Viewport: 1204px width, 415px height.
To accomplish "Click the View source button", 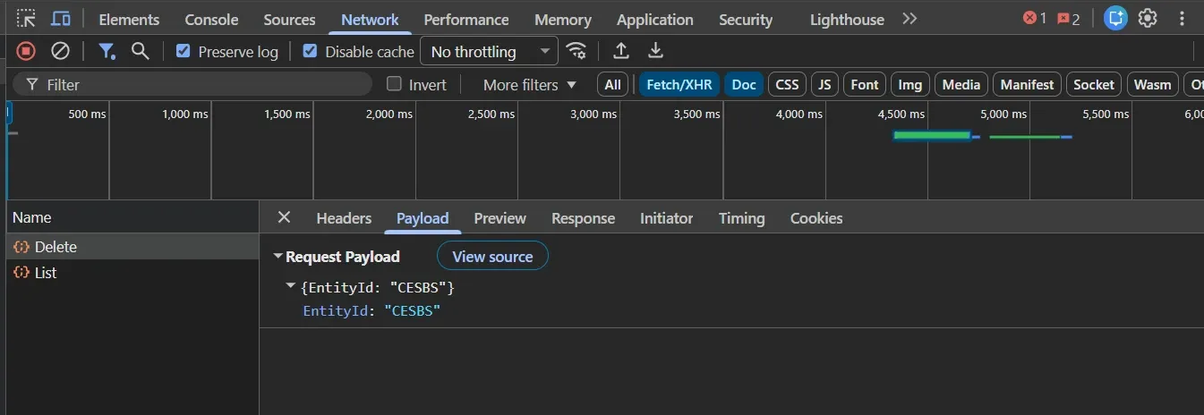I will click(492, 256).
